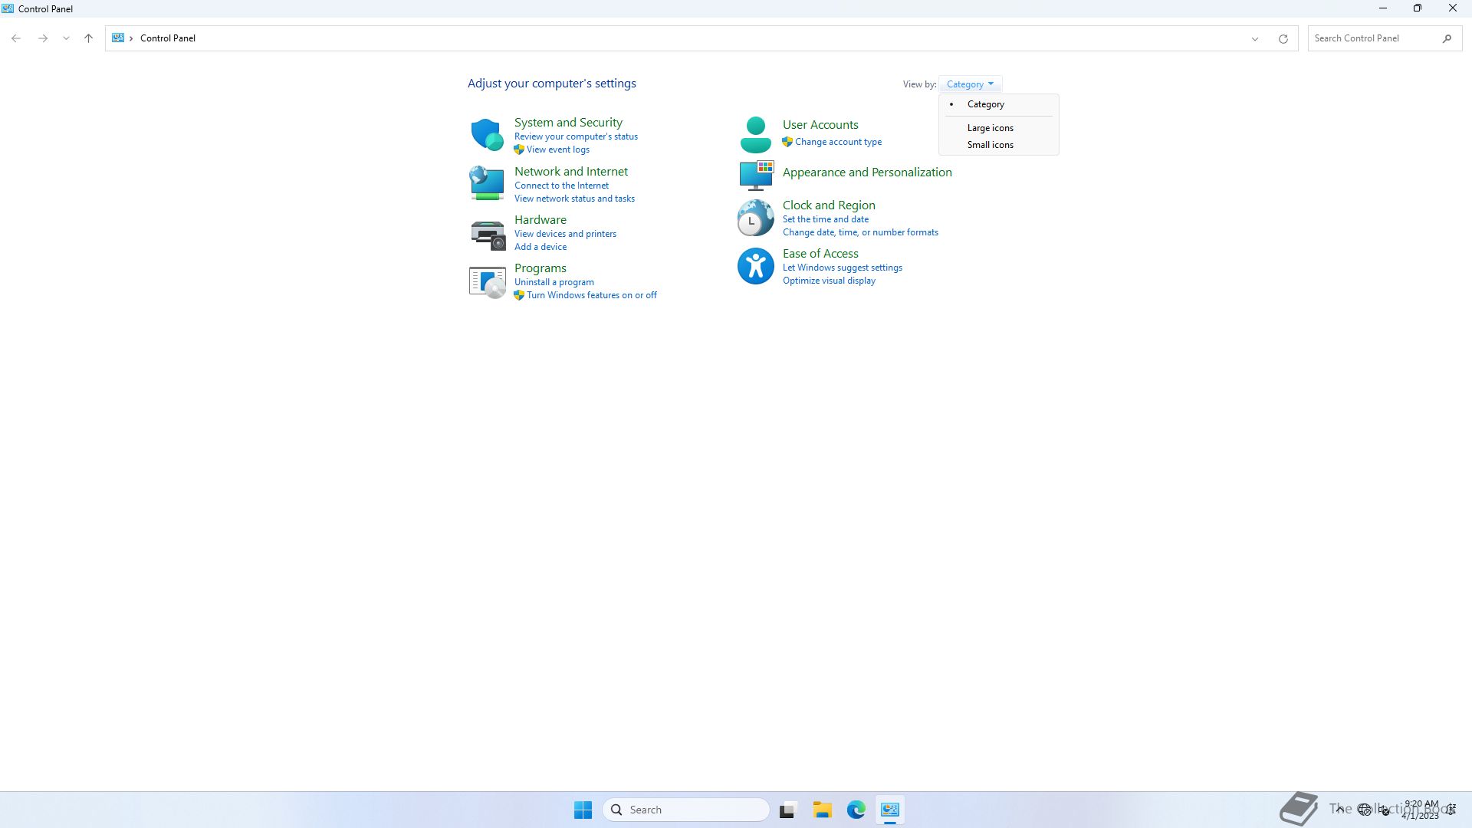Screen dimensions: 1472x828
Task: Expand the address bar history dropdown
Action: 1255,38
